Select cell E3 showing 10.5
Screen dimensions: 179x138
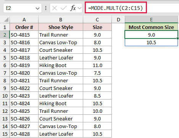[151, 42]
